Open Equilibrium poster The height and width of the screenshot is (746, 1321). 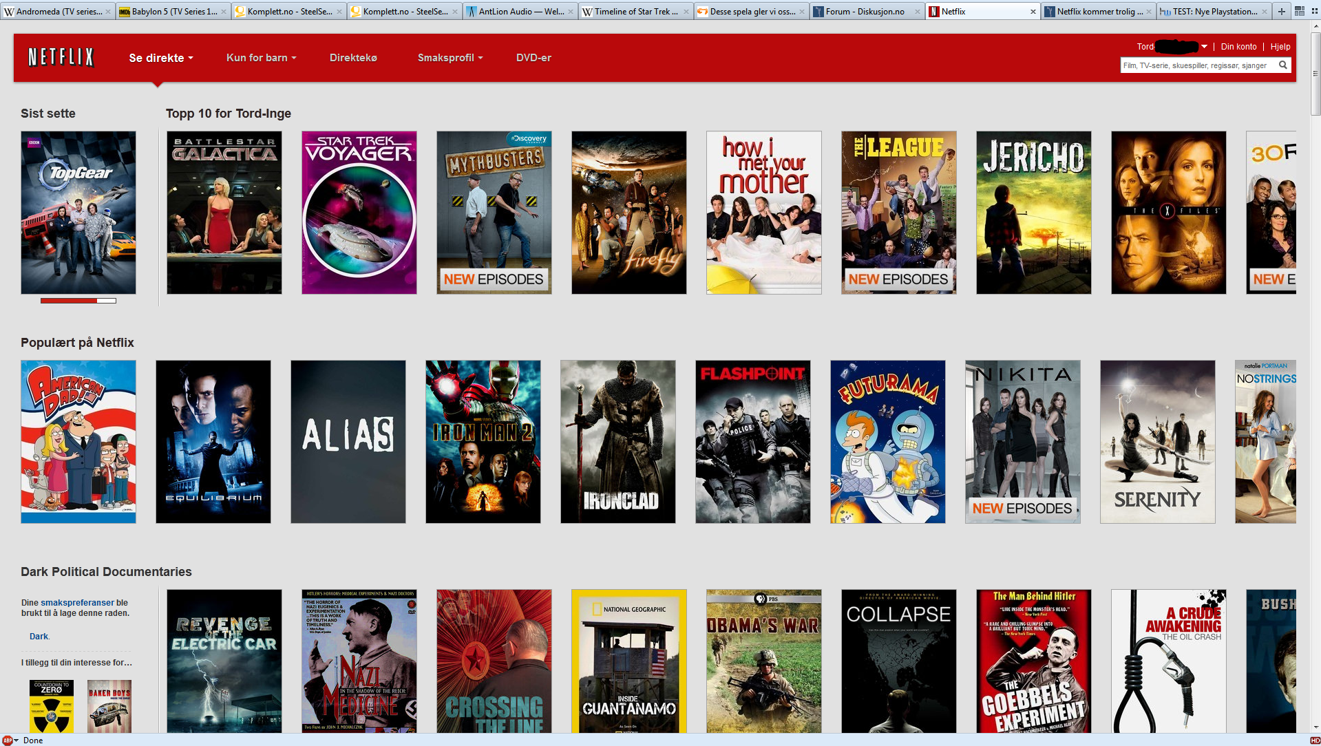click(213, 442)
